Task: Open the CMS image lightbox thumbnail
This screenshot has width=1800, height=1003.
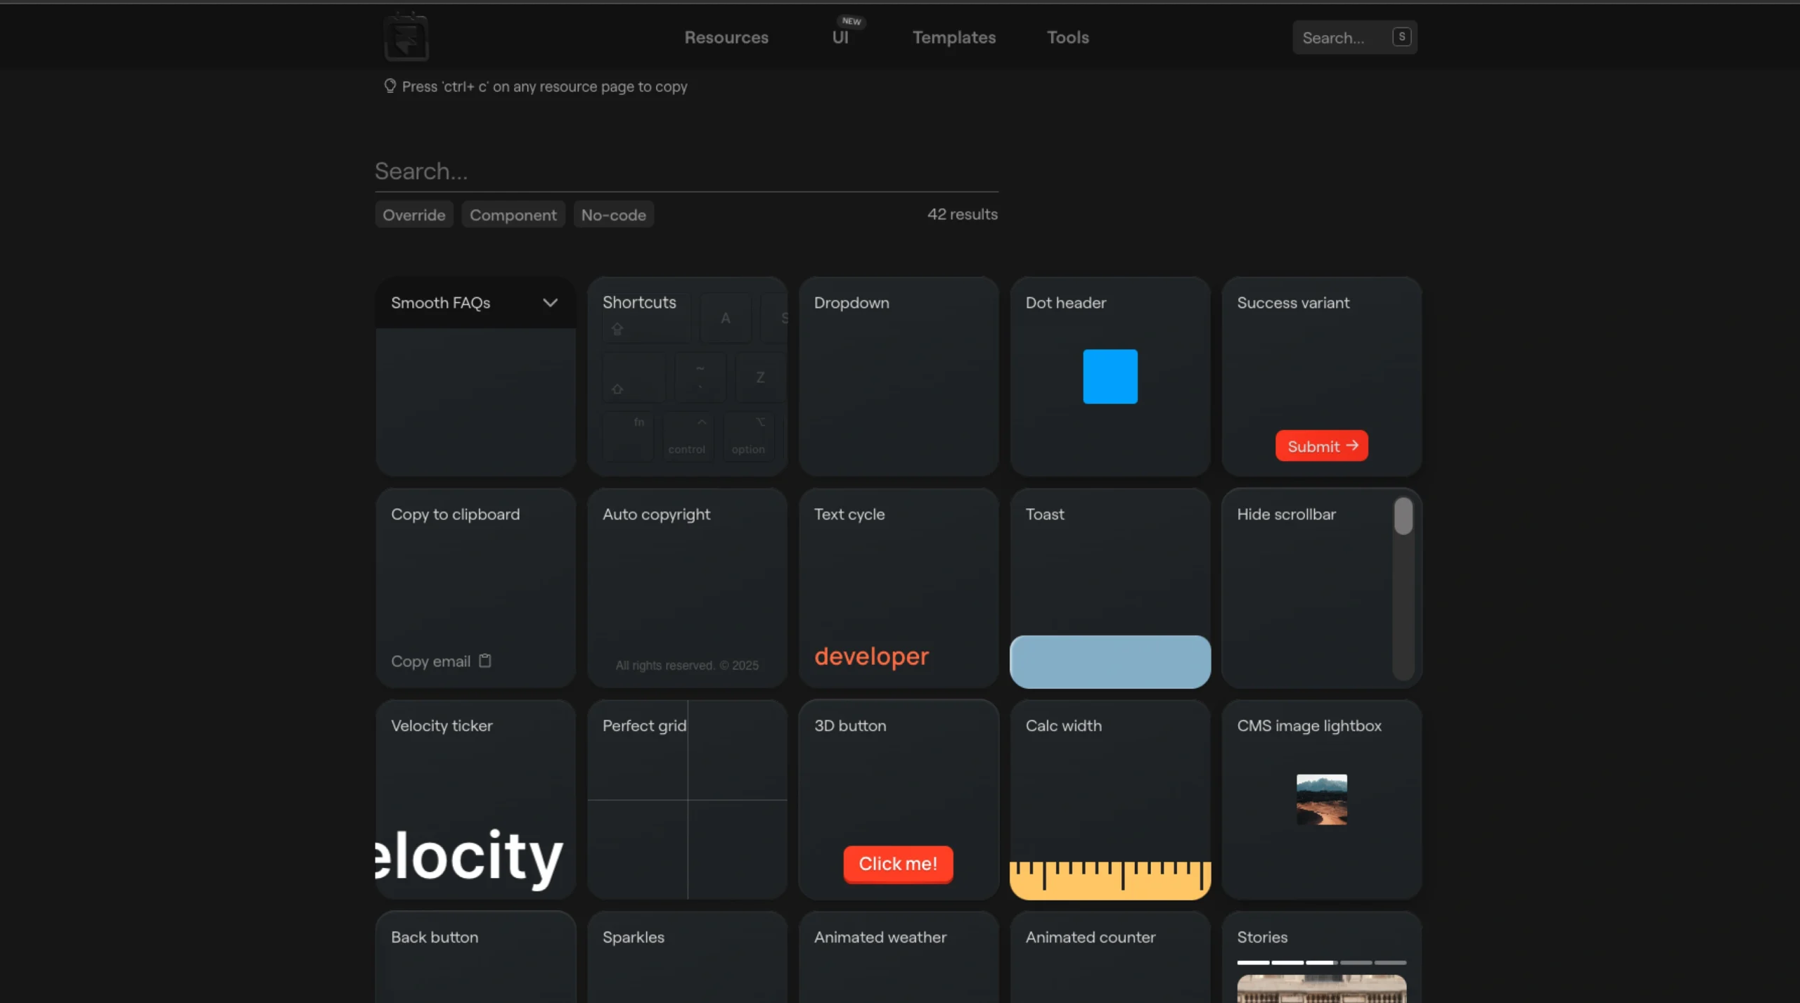Action: coord(1321,799)
